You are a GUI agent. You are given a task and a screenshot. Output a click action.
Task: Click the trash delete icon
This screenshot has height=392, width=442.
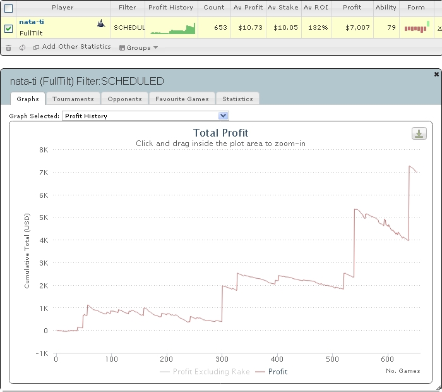8,48
